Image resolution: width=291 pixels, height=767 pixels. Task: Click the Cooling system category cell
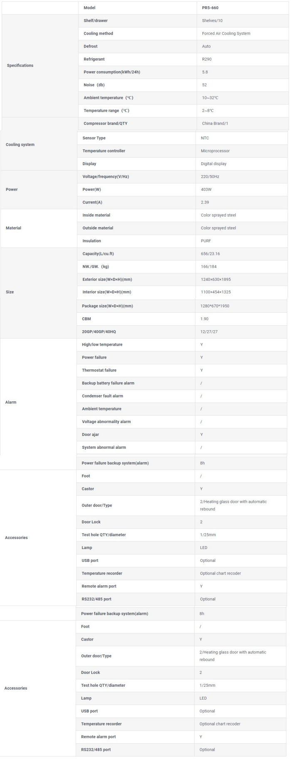pyautogui.click(x=20, y=145)
